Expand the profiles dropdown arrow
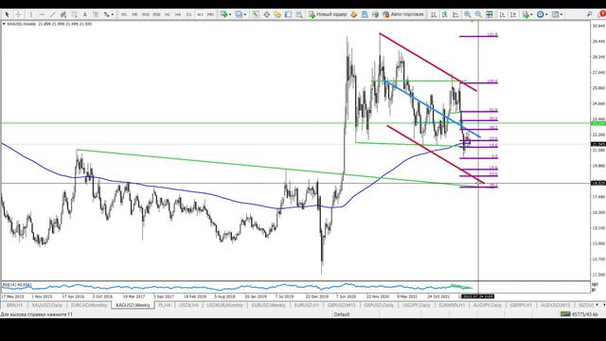 245,15
